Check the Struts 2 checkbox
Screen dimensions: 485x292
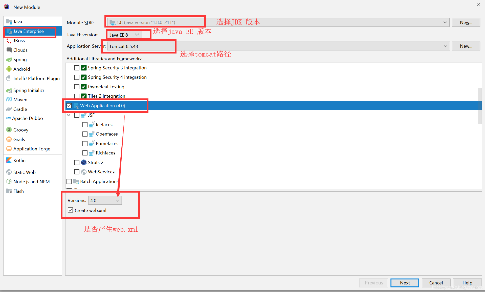coord(77,163)
